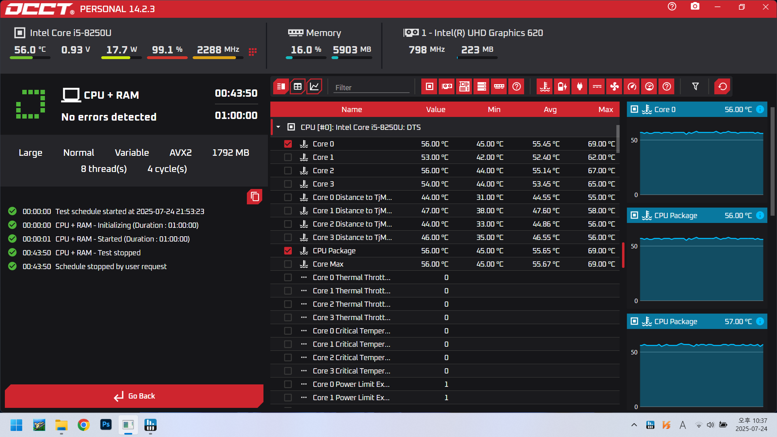Show info for the Core 0 graph

pyautogui.click(x=760, y=109)
